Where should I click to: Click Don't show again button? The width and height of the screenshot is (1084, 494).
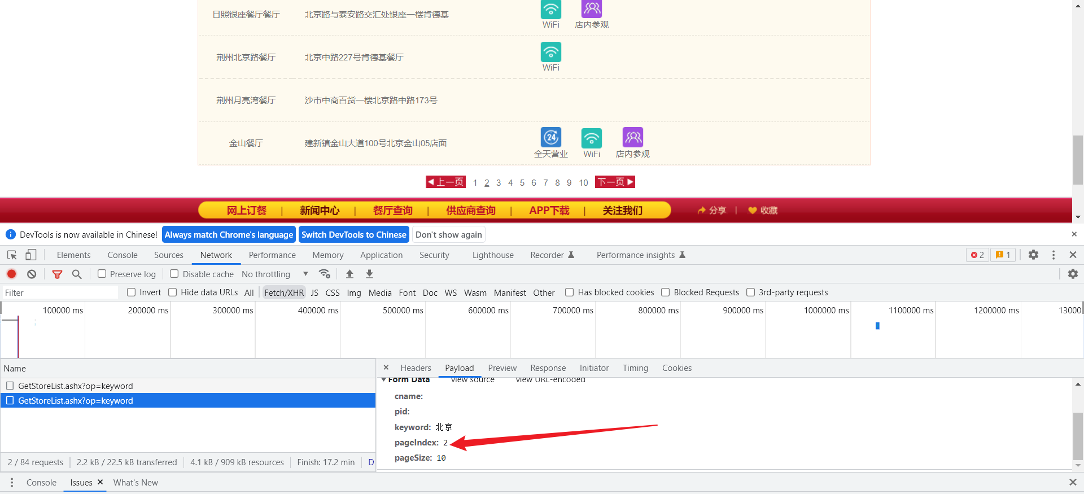coord(449,234)
